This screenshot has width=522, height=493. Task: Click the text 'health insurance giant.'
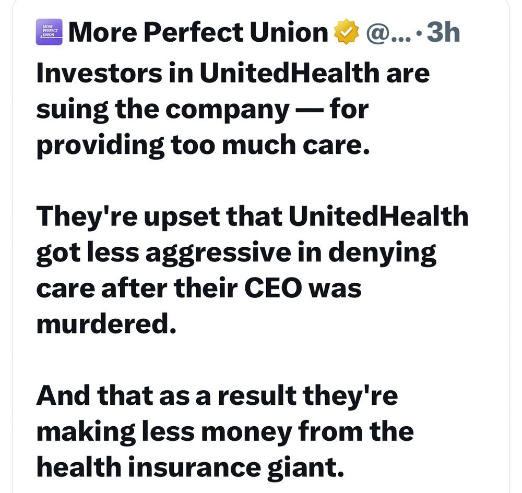(x=190, y=468)
